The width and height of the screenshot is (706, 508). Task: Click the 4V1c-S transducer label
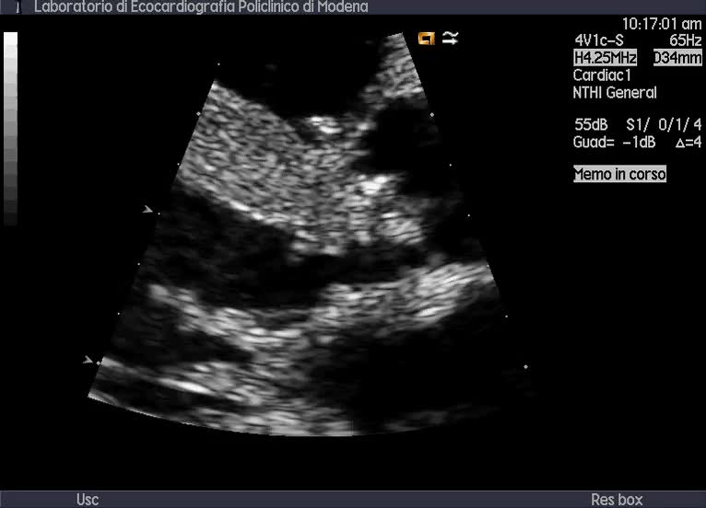click(x=597, y=40)
